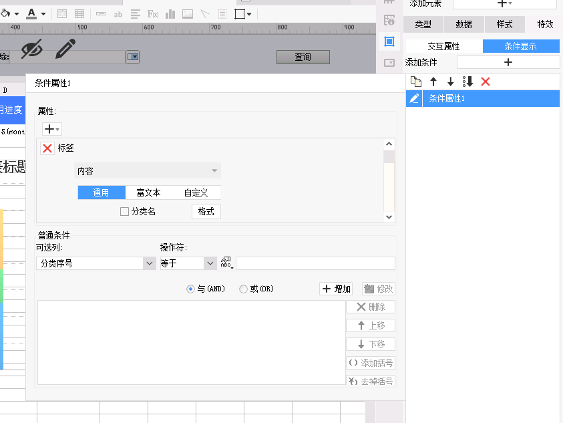Remove the 标签 property with red X
The height and width of the screenshot is (423, 563).
click(47, 148)
